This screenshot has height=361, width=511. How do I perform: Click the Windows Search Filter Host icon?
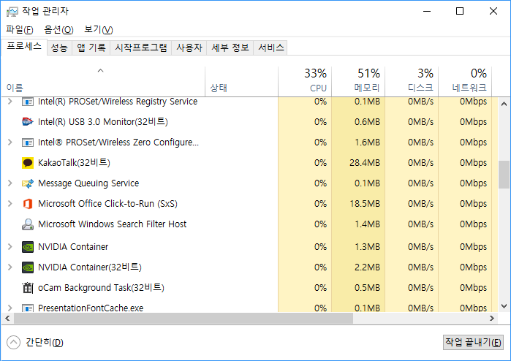point(27,224)
